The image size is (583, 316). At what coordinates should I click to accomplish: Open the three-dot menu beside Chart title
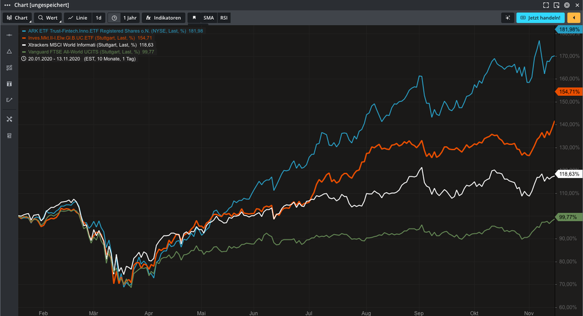point(6,5)
